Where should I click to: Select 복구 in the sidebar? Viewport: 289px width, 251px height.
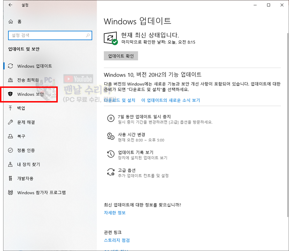(21, 136)
